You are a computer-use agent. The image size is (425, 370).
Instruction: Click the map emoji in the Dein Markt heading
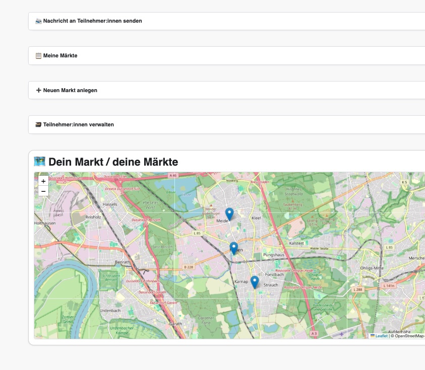coord(40,161)
